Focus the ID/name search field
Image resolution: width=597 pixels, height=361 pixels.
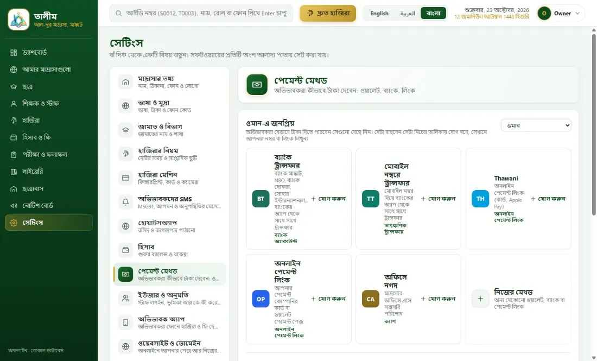point(201,14)
